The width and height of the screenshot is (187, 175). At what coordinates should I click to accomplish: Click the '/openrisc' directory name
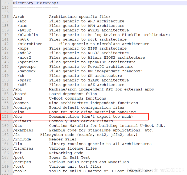pos(28,62)
